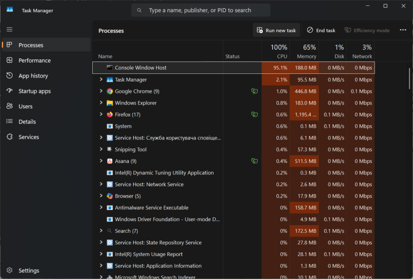Viewport: 413px width, 279px height.
Task: Expand Antimalware Service Executable group
Action: (101, 208)
